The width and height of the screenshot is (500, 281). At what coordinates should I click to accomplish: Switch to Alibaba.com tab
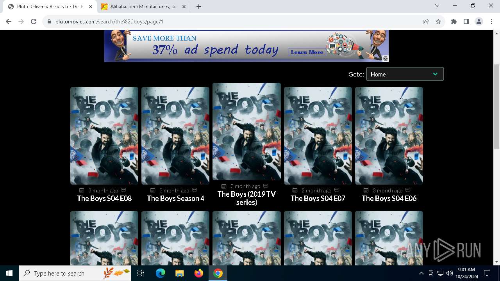coord(144,7)
